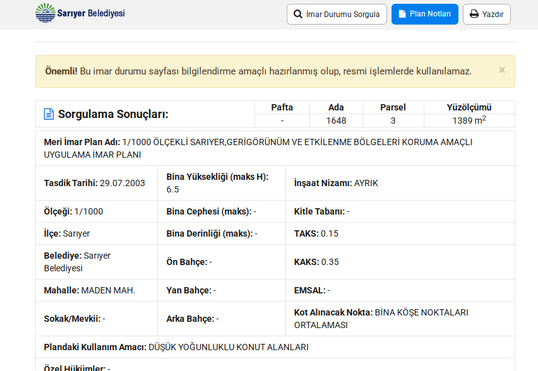This screenshot has height=371, width=538.
Task: Click the Bina Yüksekliği (maks H) cell
Action: tap(222, 183)
